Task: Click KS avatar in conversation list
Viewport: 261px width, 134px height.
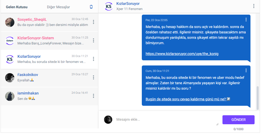Action: 10,59
